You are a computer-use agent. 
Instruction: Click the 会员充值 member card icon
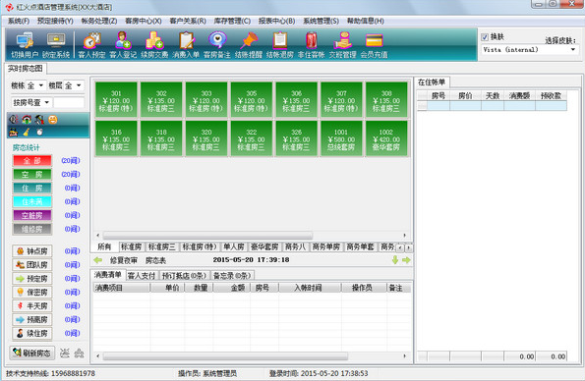tap(374, 45)
